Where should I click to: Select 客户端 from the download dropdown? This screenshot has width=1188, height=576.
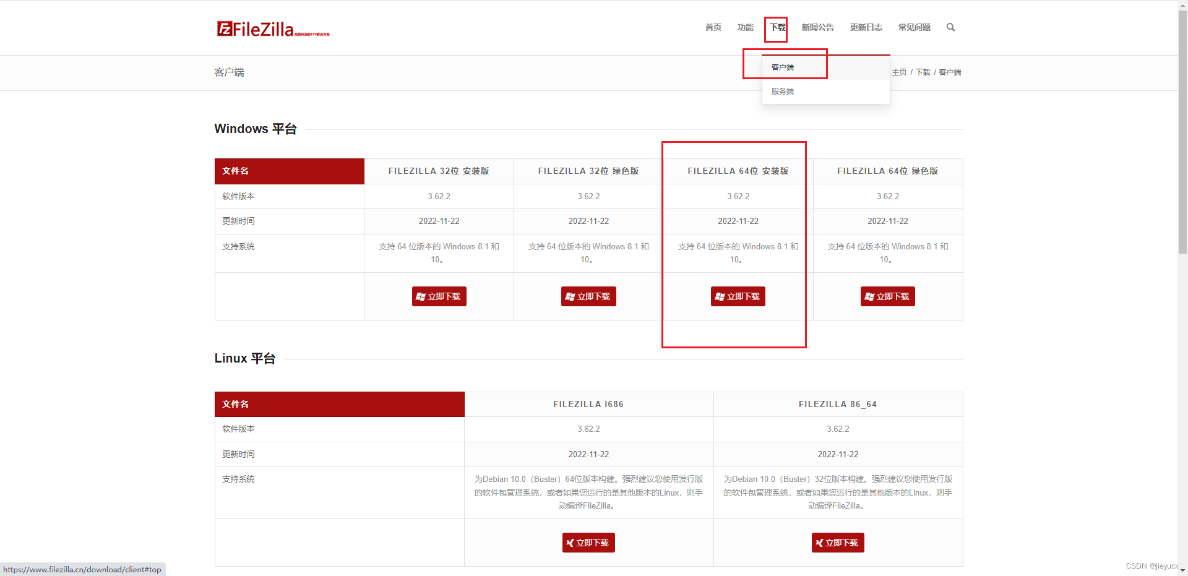(x=825, y=67)
